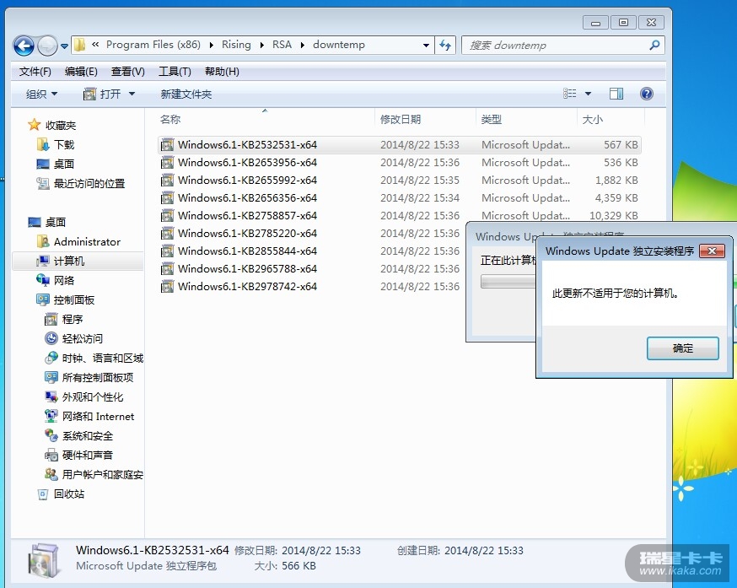Expand the 打开 dropdown arrow
Viewport: 737px width, 588px height.
click(x=132, y=94)
